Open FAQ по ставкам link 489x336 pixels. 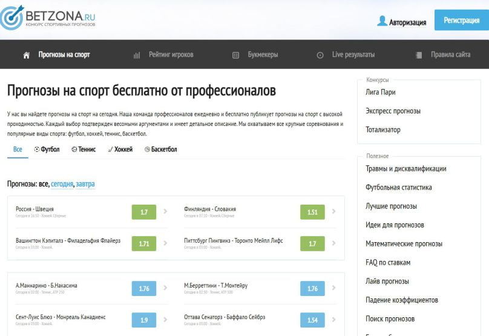click(388, 262)
